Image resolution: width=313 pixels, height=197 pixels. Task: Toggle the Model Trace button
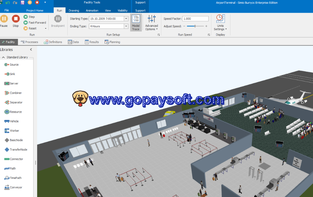[136, 22]
